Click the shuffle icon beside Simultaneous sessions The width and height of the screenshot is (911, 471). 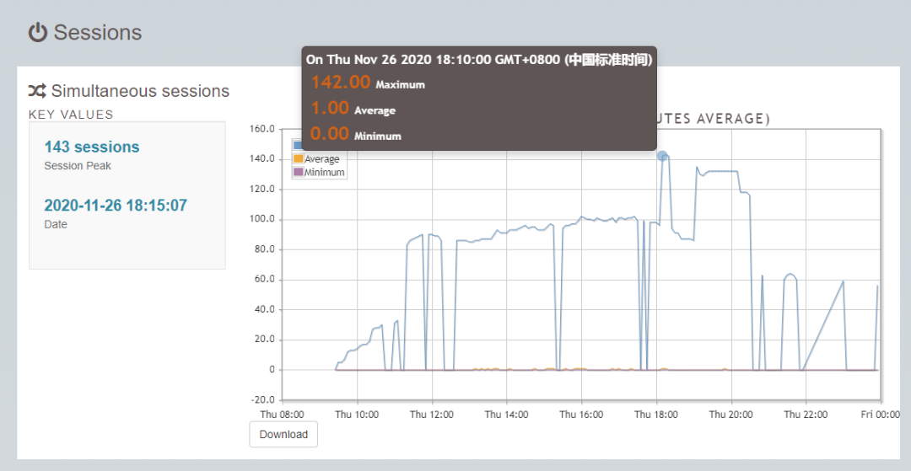point(37,91)
